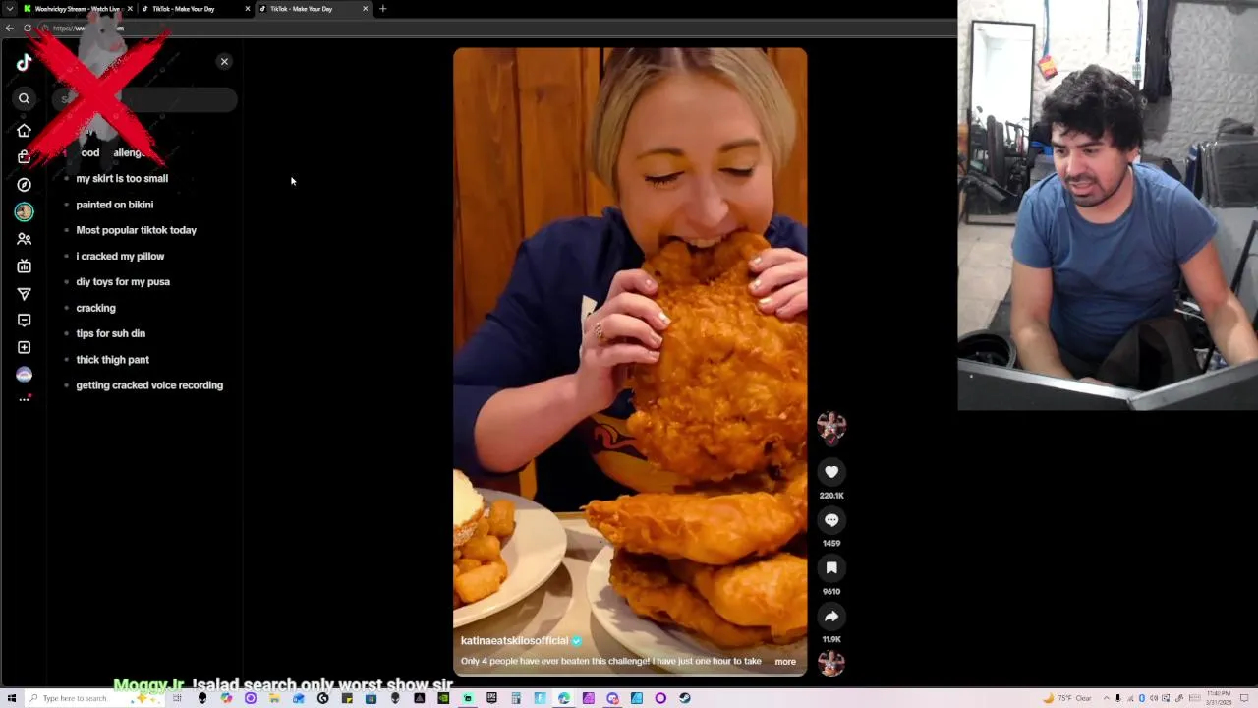The width and height of the screenshot is (1258, 708).
Task: Close the search suggestions panel
Action: [224, 62]
